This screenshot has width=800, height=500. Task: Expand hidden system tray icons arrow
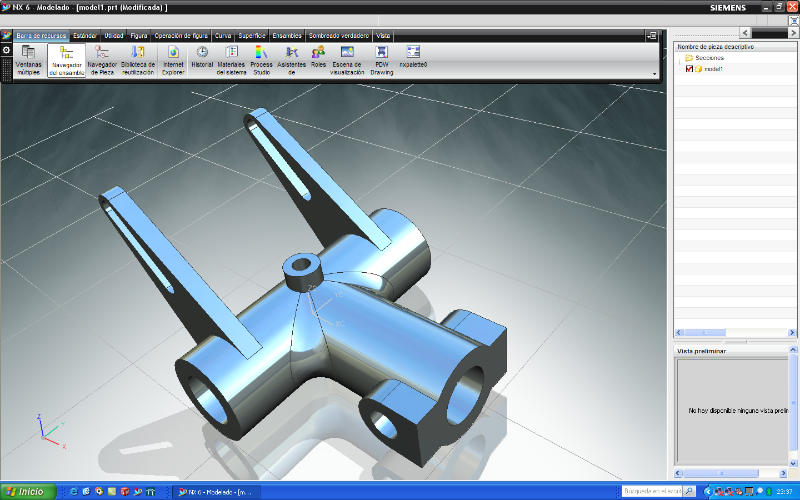(x=708, y=492)
